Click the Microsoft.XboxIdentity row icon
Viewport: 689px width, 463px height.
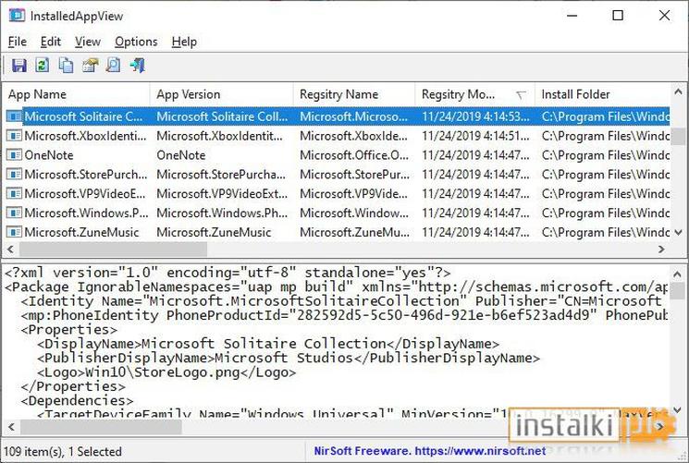14,136
